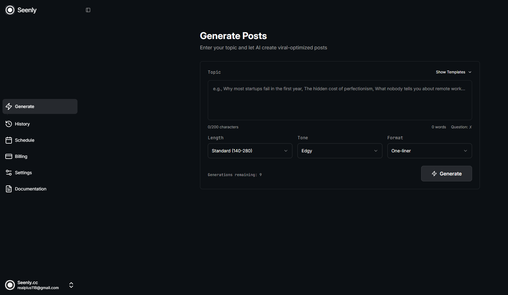The height and width of the screenshot is (295, 508).
Task: Open History via the clock icon
Action: click(9, 124)
